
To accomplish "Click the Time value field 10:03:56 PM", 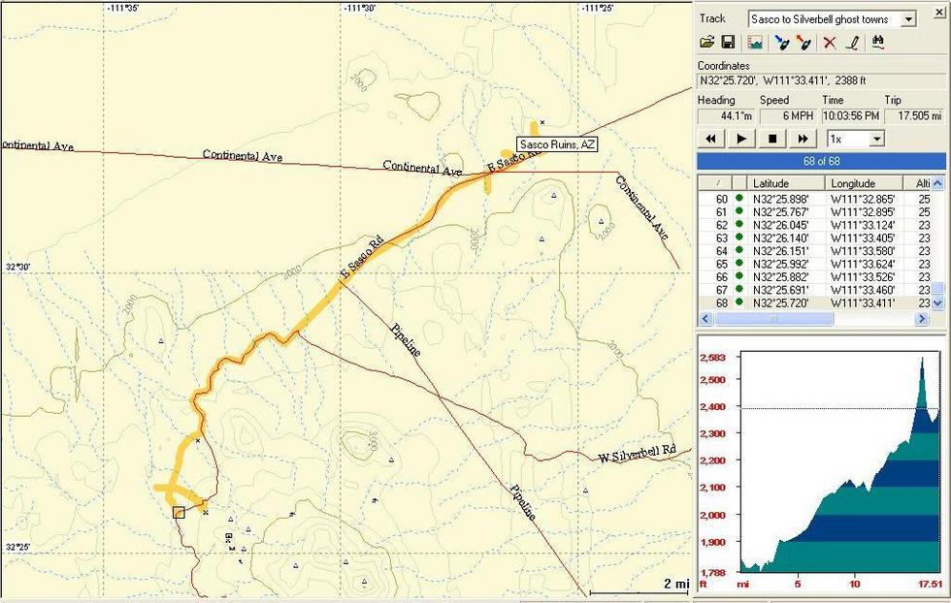I will click(x=850, y=115).
